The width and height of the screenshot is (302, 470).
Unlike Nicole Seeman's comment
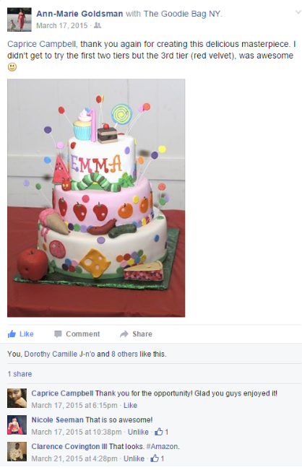coord(138,432)
